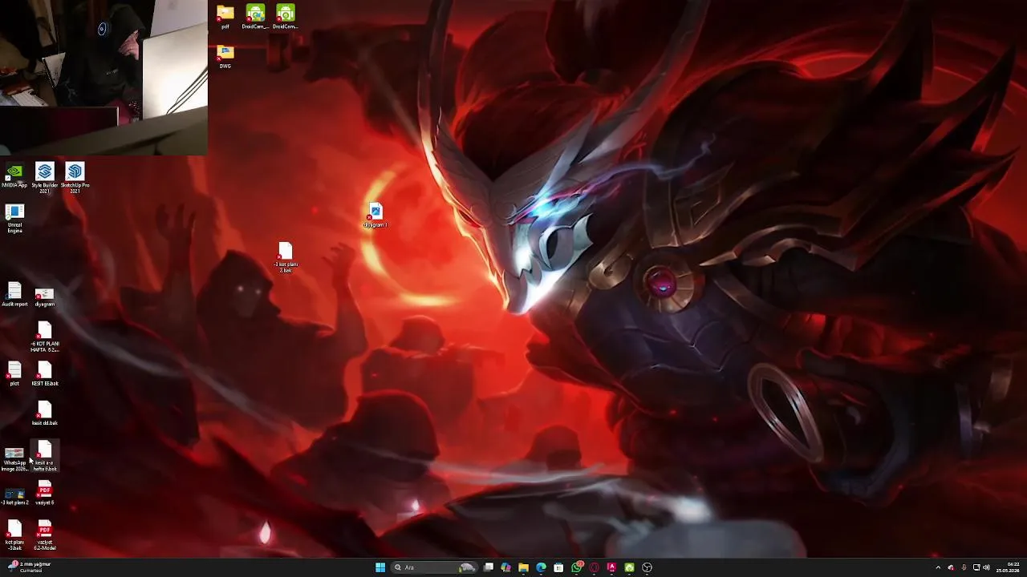Screen dimensions: 1027x577
Task: Open the DroidCam shortcut beside the pdf folder
Action: tap(255, 17)
